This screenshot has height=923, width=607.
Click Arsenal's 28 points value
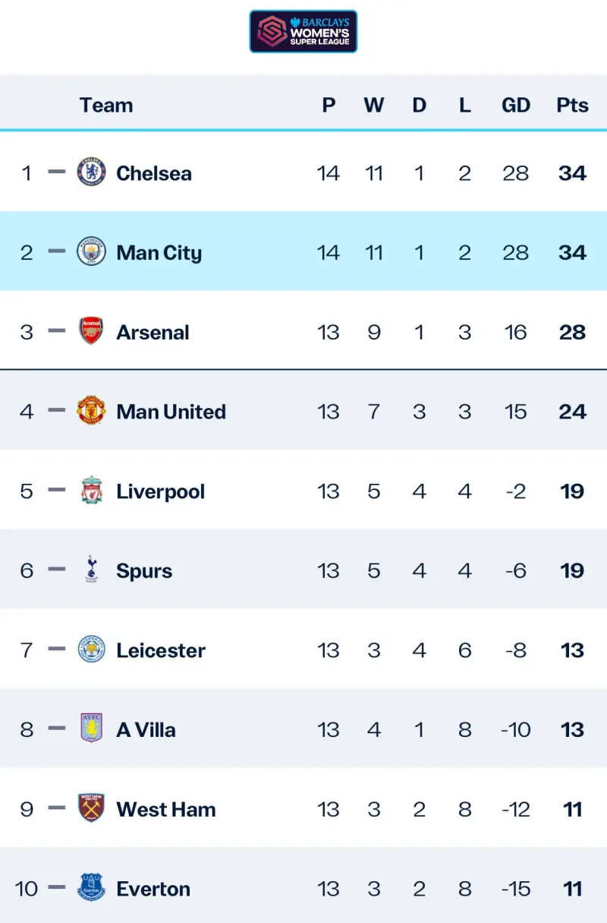572,332
